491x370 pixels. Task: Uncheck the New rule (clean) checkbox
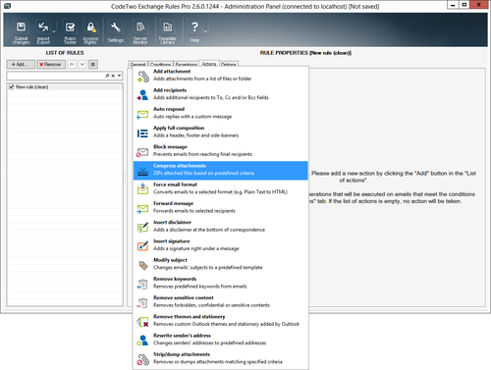pos(12,87)
